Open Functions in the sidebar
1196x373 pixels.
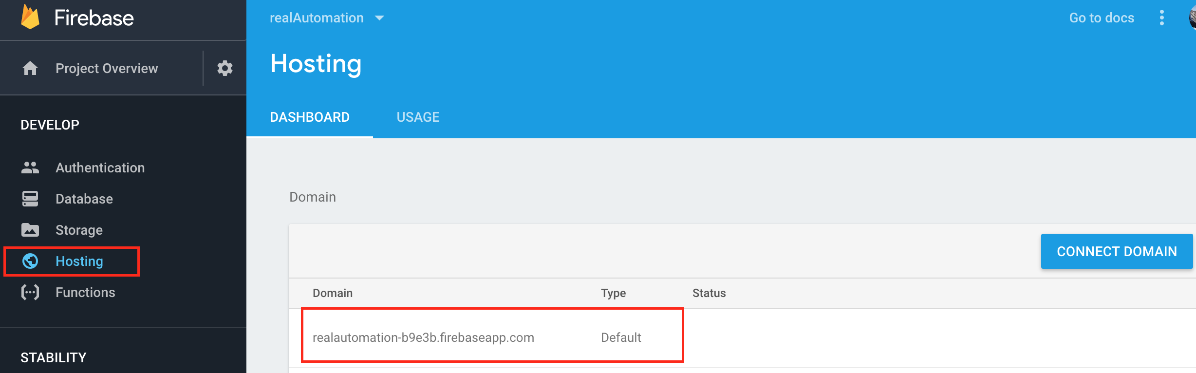point(85,292)
